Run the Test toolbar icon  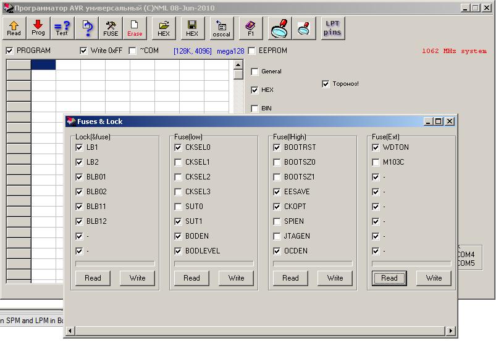click(62, 28)
